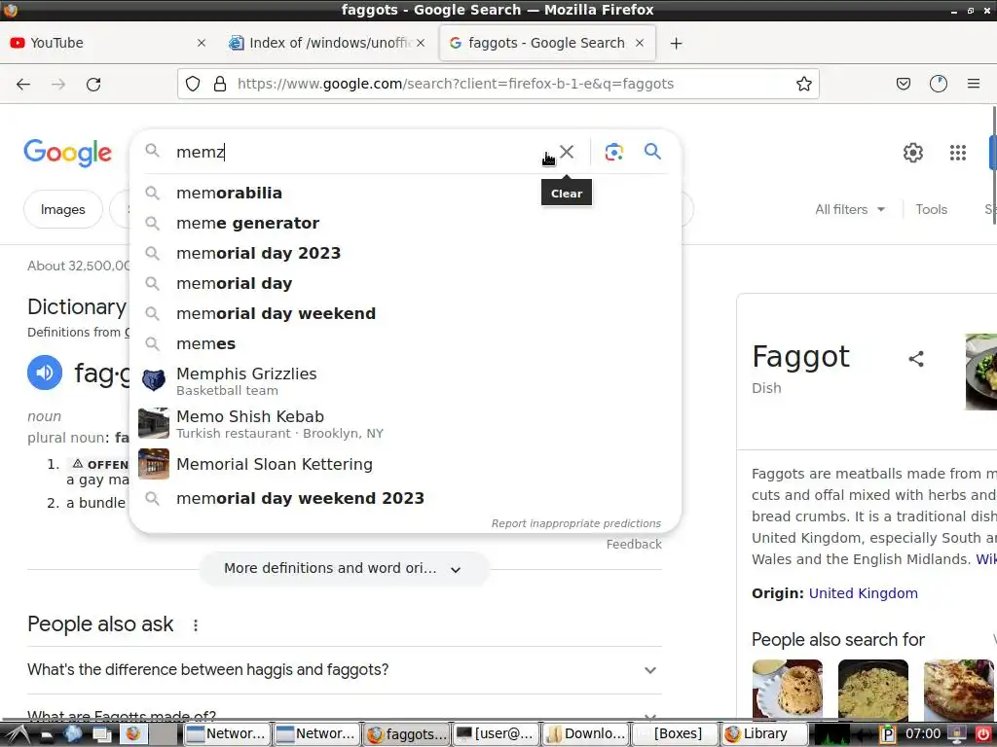This screenshot has width=997, height=747.
Task: Open the Firefox account profile icon
Action: point(938,84)
